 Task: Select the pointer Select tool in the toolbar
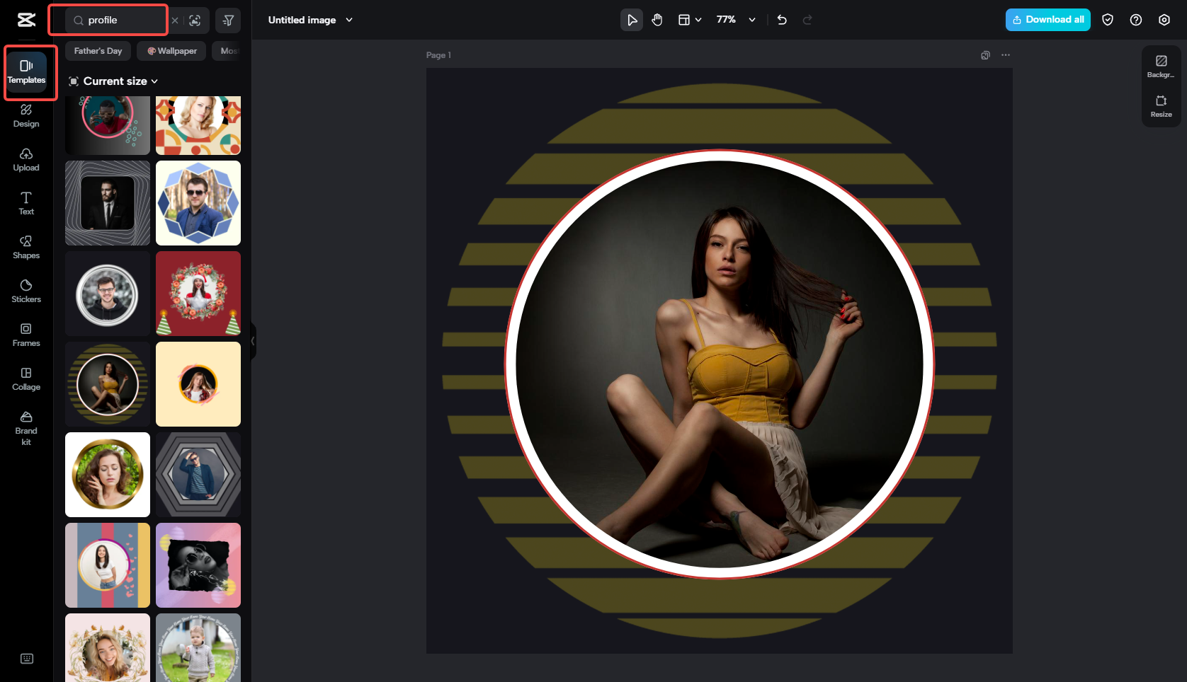pos(631,20)
